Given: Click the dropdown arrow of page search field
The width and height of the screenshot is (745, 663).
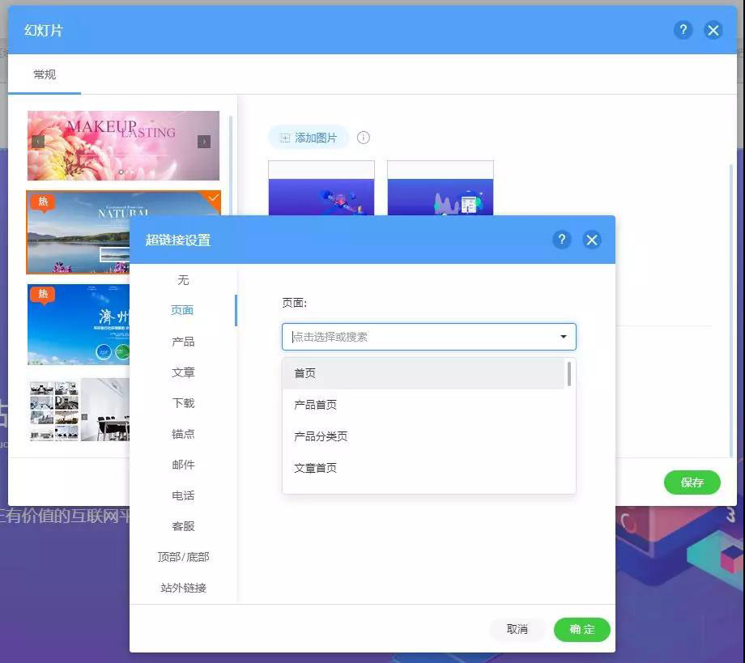Looking at the screenshot, I should coord(562,336).
